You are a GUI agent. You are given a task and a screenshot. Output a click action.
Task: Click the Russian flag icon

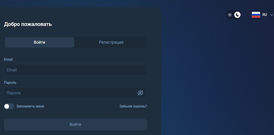tap(256, 15)
